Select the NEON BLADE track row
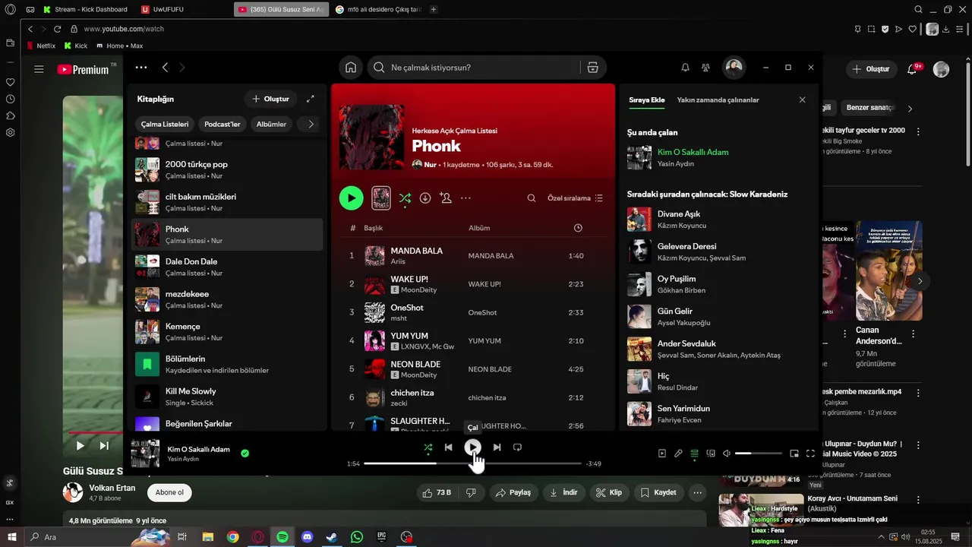The image size is (972, 547). pyautogui.click(x=473, y=369)
